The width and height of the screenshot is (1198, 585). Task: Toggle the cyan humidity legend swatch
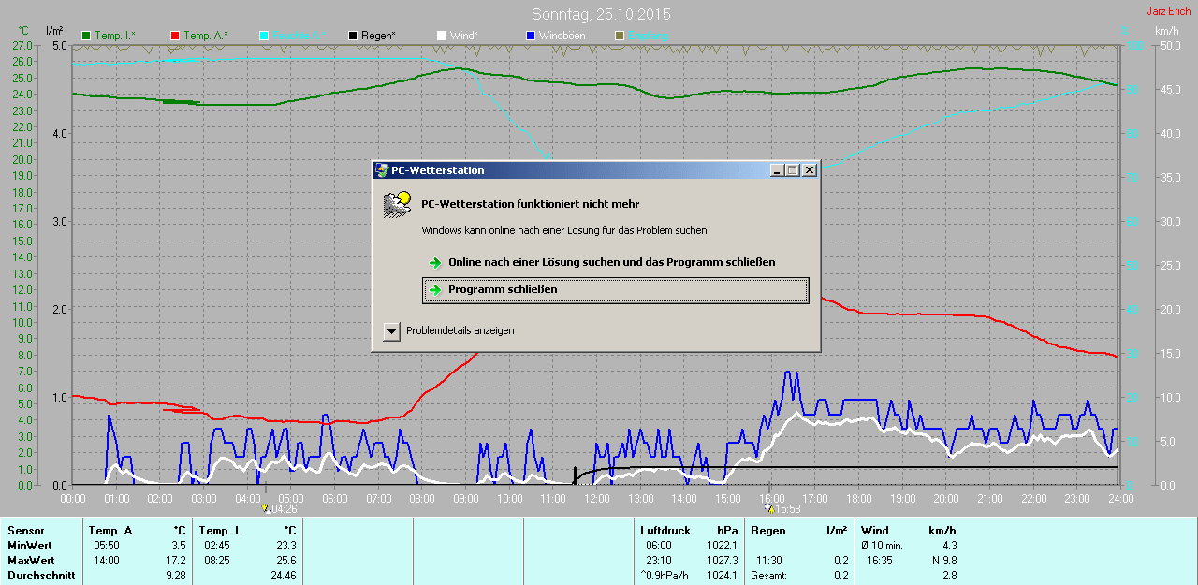264,36
